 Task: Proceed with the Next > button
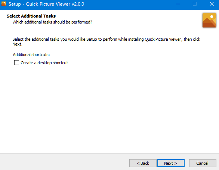tap(171, 163)
